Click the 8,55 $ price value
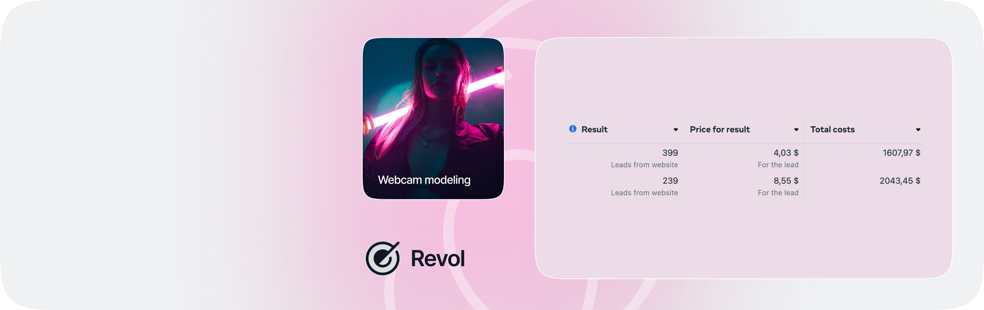The height and width of the screenshot is (310, 984). [786, 181]
